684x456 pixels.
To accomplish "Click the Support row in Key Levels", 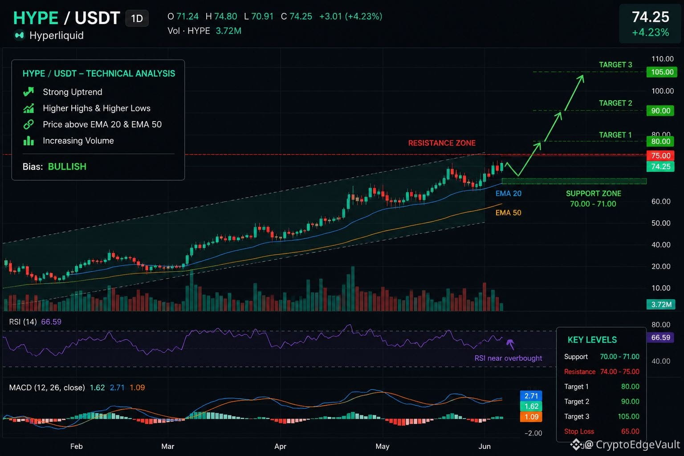I will (602, 357).
